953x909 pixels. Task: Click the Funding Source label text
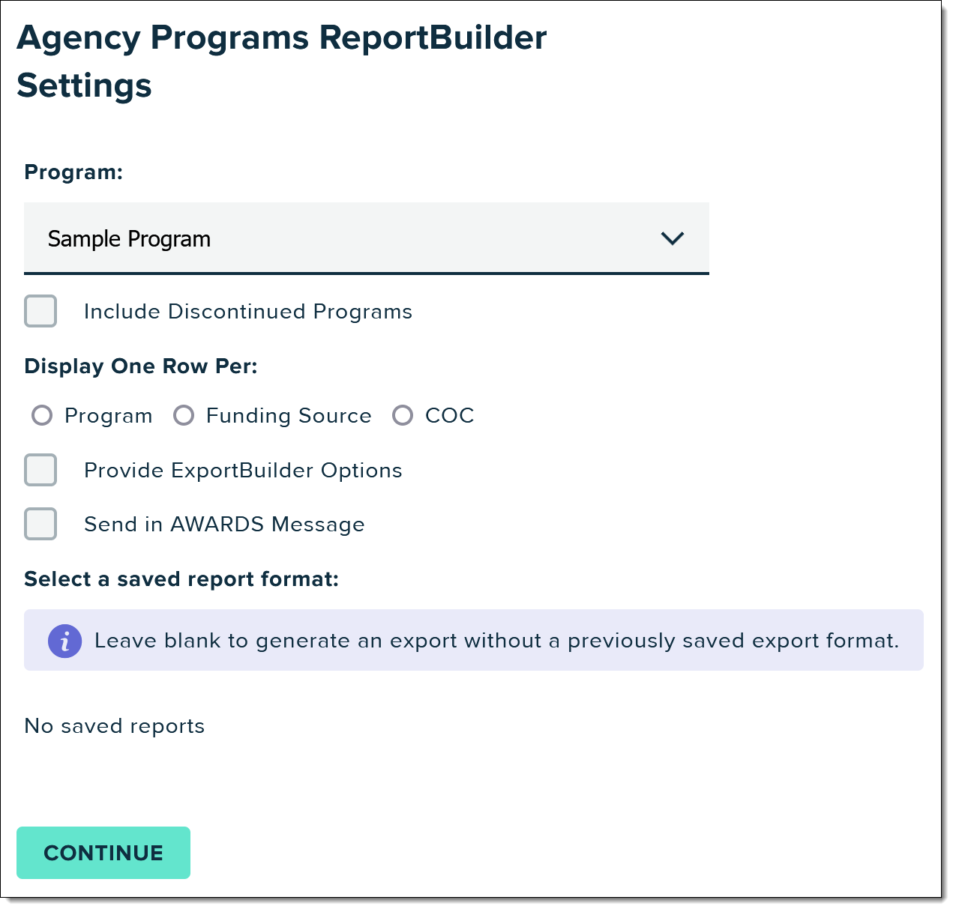click(x=289, y=416)
